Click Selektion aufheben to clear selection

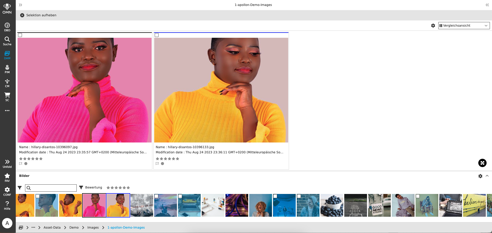(x=38, y=15)
